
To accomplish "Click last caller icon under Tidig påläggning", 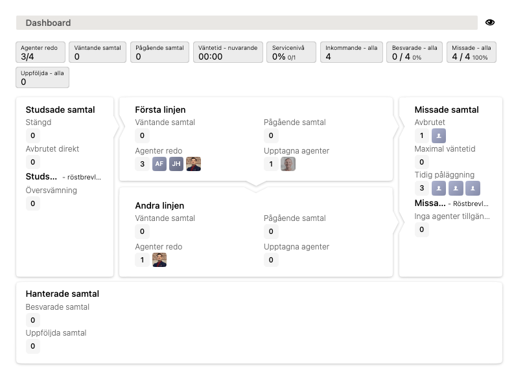I will pyautogui.click(x=473, y=188).
